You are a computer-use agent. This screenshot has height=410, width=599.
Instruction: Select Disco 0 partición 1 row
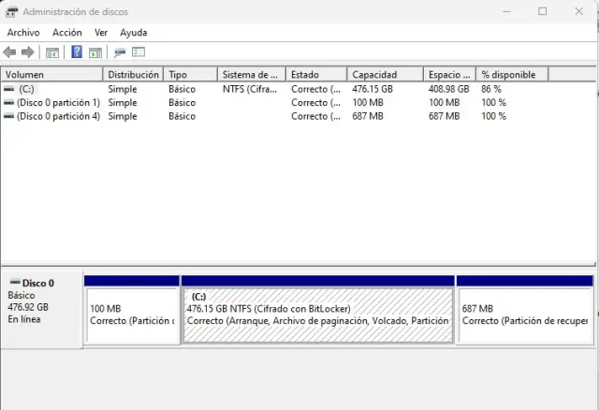click(x=58, y=103)
